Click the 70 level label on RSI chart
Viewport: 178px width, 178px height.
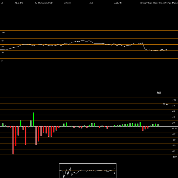click(x=2, y=41)
